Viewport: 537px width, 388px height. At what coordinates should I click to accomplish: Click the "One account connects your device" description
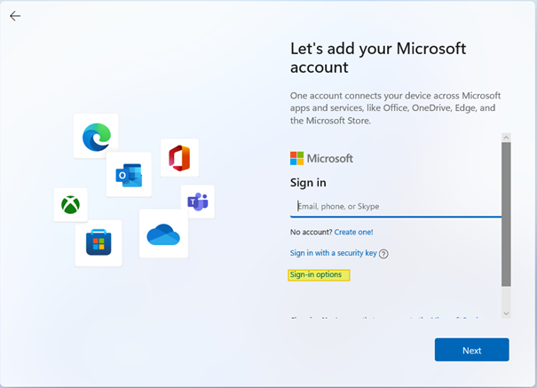395,107
